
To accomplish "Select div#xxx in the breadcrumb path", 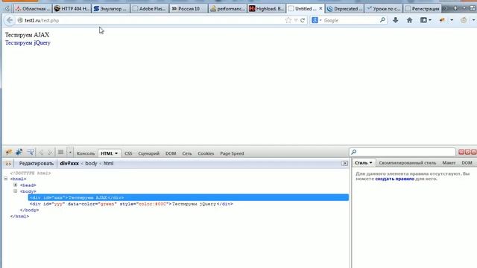I will (x=69, y=164).
